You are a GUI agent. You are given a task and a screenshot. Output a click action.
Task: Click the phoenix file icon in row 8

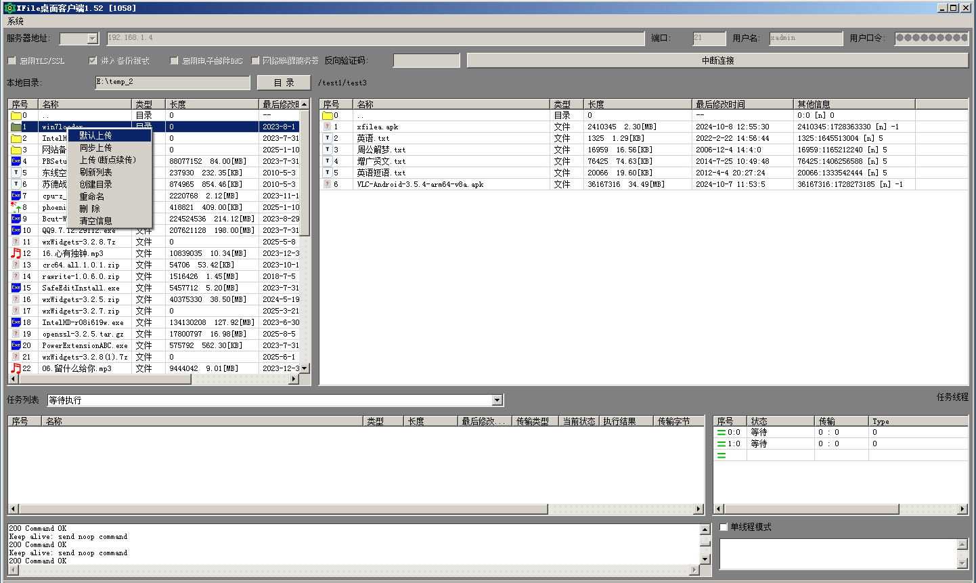(x=16, y=207)
